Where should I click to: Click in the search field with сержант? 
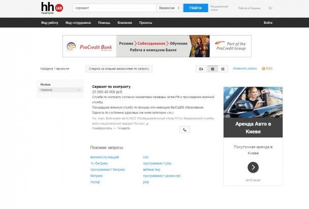[113, 8]
